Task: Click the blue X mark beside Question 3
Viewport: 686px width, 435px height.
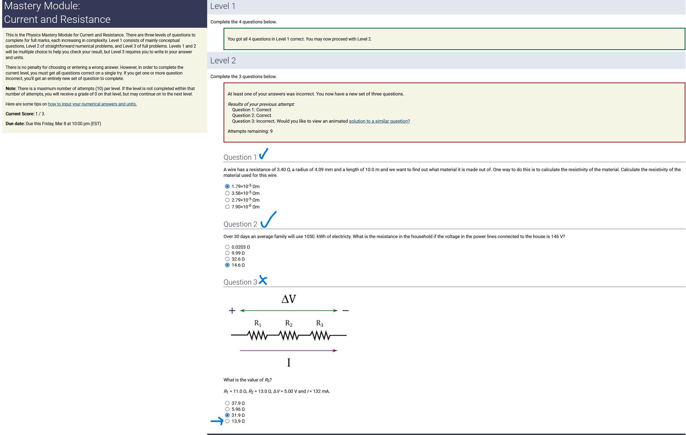Action: (x=263, y=280)
